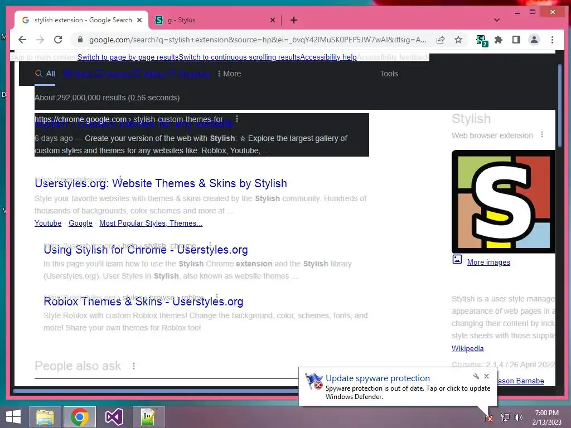Click the 'Update spyware protection' notification title
The width and height of the screenshot is (571, 428).
pos(378,378)
